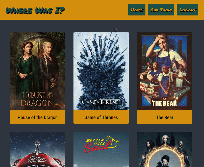
Task: Click The Bear title label
Action: (165, 117)
